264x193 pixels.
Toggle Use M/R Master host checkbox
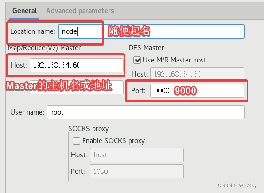(137, 60)
